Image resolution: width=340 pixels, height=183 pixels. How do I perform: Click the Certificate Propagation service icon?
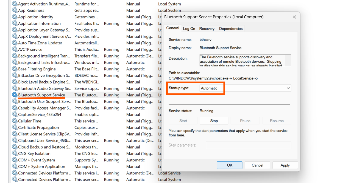(14, 127)
